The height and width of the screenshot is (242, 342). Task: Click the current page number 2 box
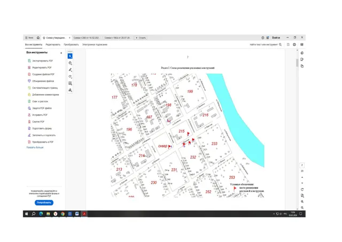(302, 165)
